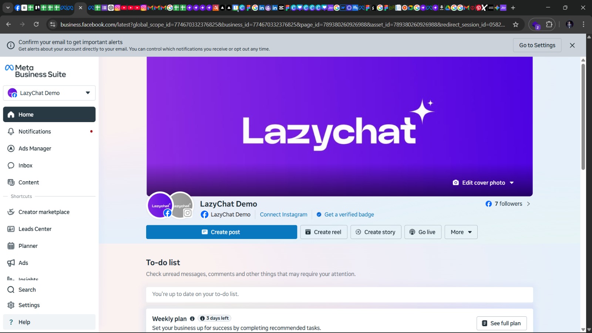Viewport: 592px width, 333px height.
Task: Open the Ads megaphone icon
Action: (x=11, y=263)
